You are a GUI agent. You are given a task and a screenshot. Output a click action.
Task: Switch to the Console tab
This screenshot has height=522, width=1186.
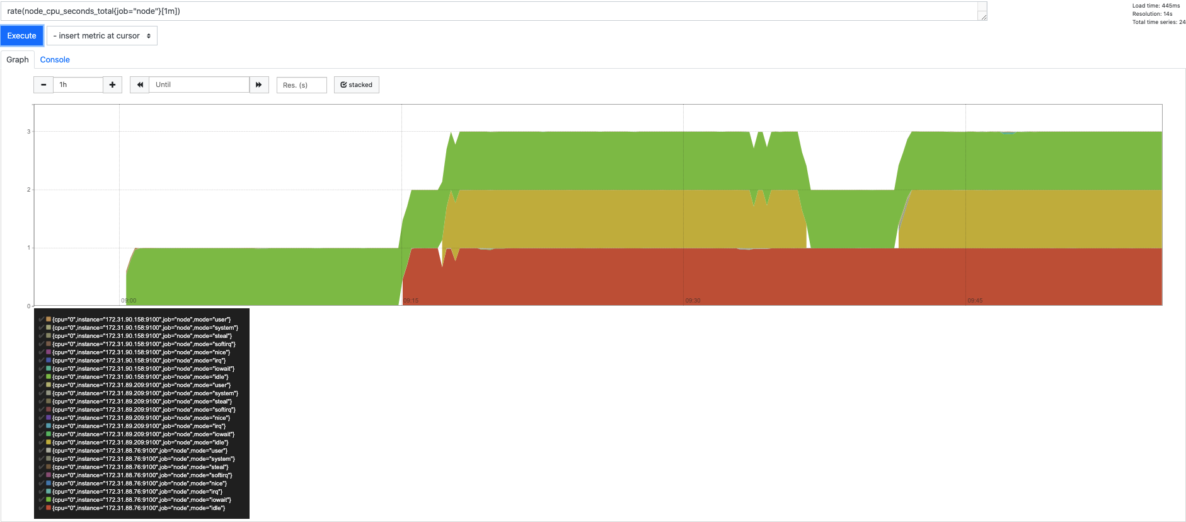[x=55, y=60]
